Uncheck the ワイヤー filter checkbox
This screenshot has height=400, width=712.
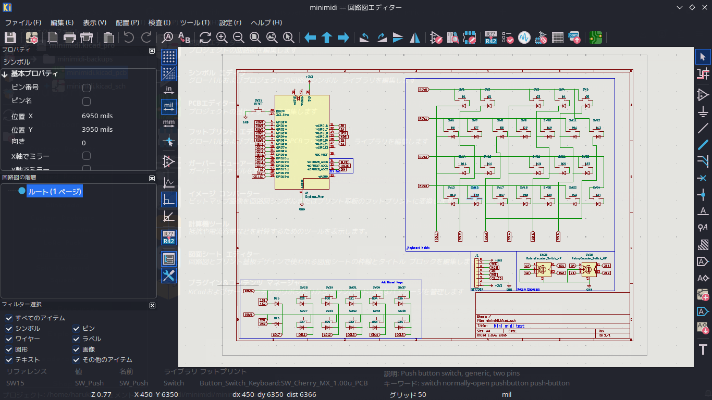8,339
